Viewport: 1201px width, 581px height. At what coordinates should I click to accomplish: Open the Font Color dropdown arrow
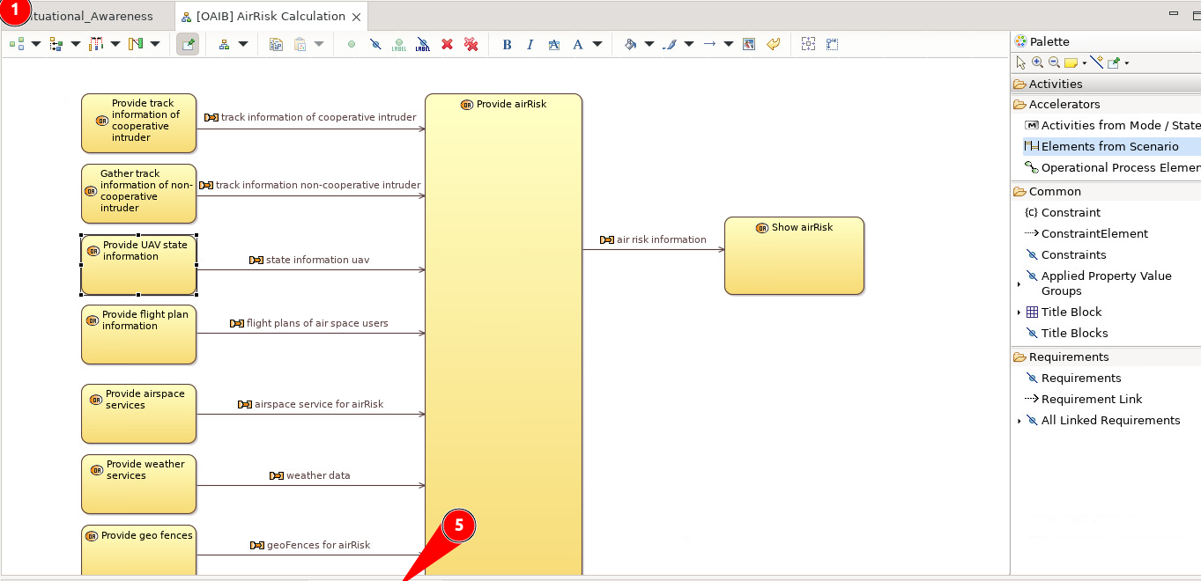pyautogui.click(x=597, y=44)
